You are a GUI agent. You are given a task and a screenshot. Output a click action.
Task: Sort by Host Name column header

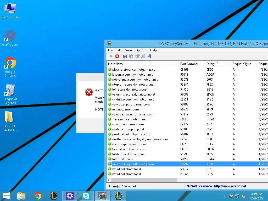click(x=143, y=64)
